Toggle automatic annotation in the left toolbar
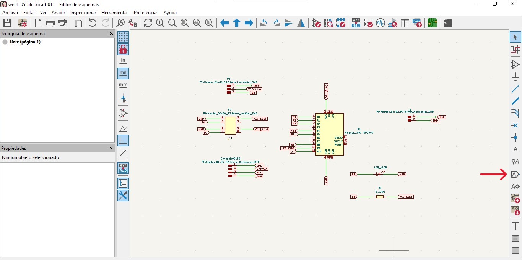This screenshot has width=522, height=260. [123, 168]
